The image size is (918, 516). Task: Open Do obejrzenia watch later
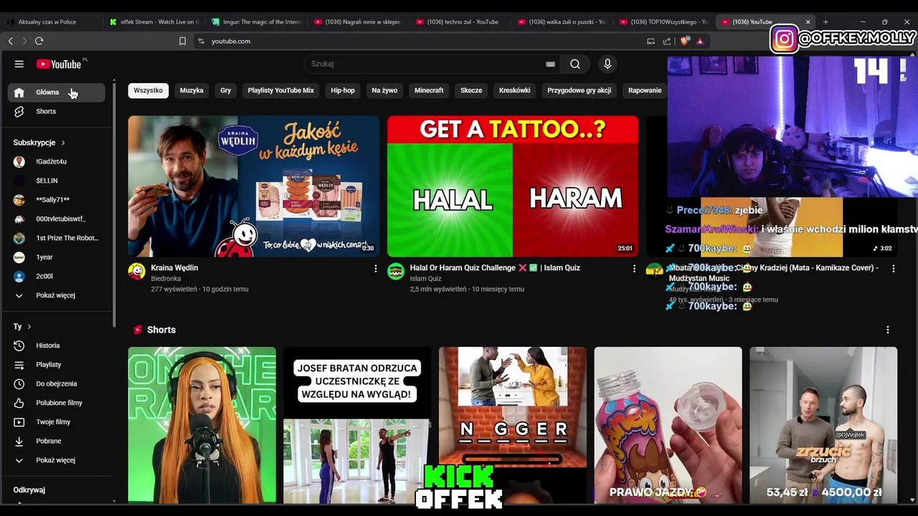[x=57, y=383]
